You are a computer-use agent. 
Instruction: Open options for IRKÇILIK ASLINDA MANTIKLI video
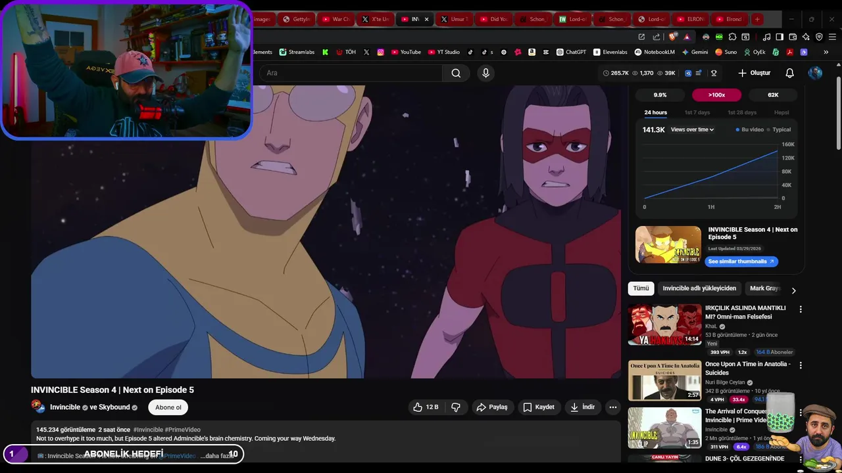(x=801, y=309)
